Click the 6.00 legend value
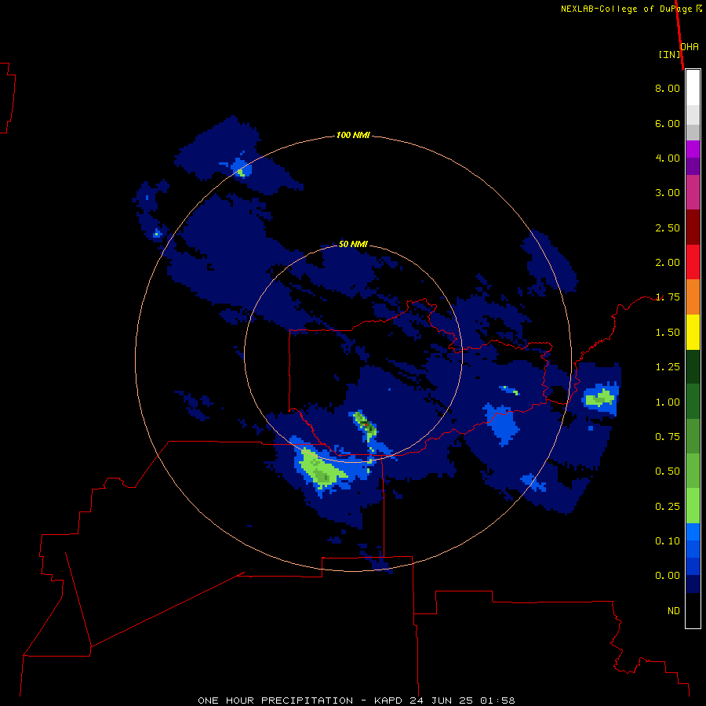This screenshot has height=706, width=706. 668,123
